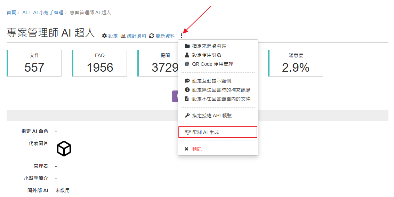Click the user icon for 設定使用對象
Image resolution: width=394 pixels, height=197 pixels.
pyautogui.click(x=187, y=55)
